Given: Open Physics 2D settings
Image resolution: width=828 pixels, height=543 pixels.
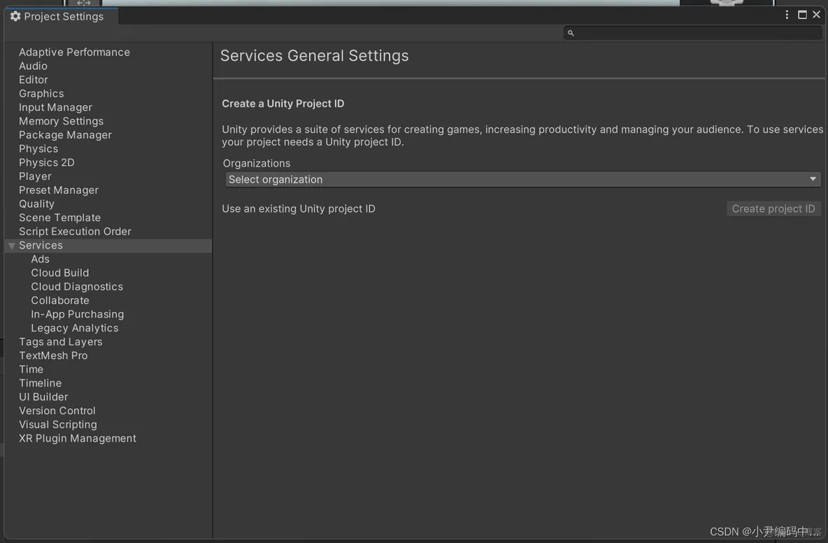Looking at the screenshot, I should [x=46, y=162].
